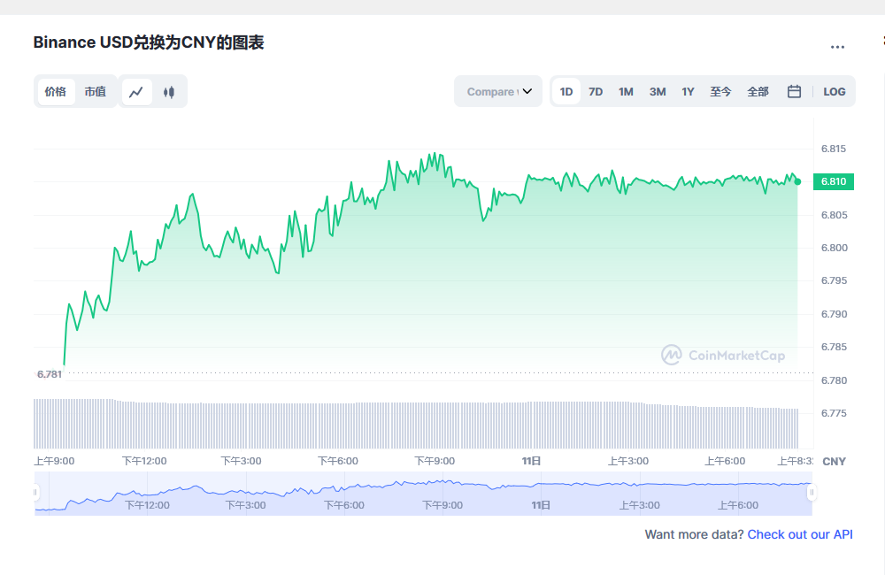Toggle LOG scale on the chart
Screen dimensions: 885x575
pos(835,91)
